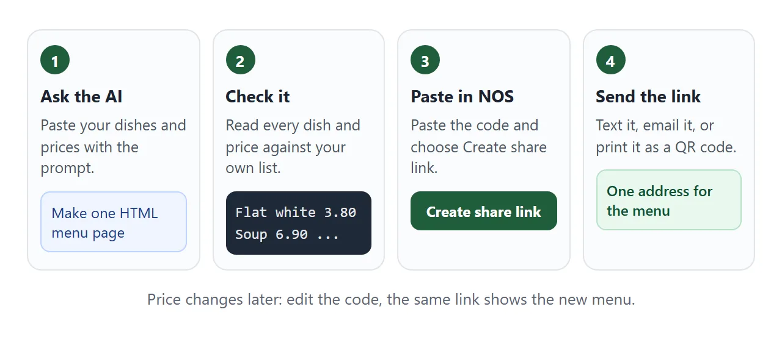The image size is (782, 340).
Task: Select the "Make one HTML menu page" prompt box
Action: pos(114,222)
